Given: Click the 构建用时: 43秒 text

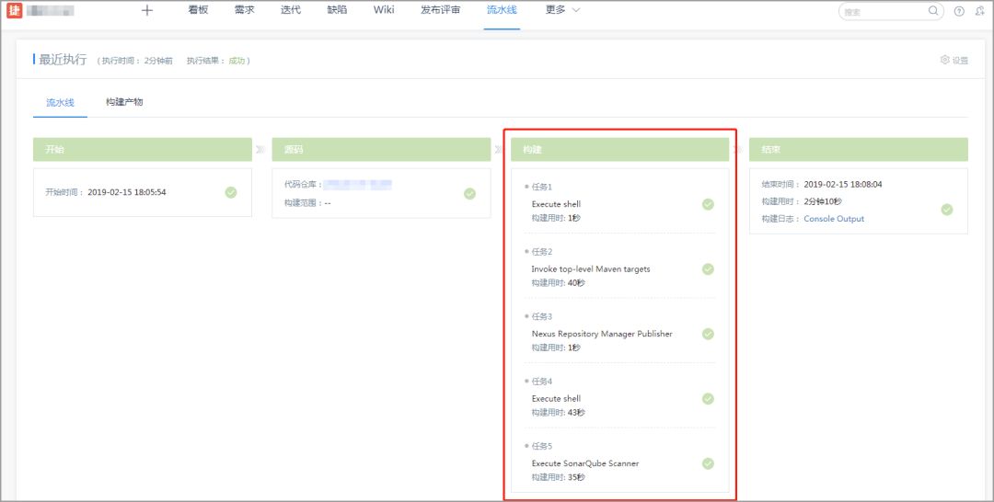Looking at the screenshot, I should (x=558, y=413).
